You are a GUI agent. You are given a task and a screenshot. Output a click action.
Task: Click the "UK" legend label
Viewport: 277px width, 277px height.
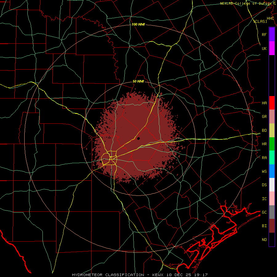pyautogui.click(x=264, y=48)
